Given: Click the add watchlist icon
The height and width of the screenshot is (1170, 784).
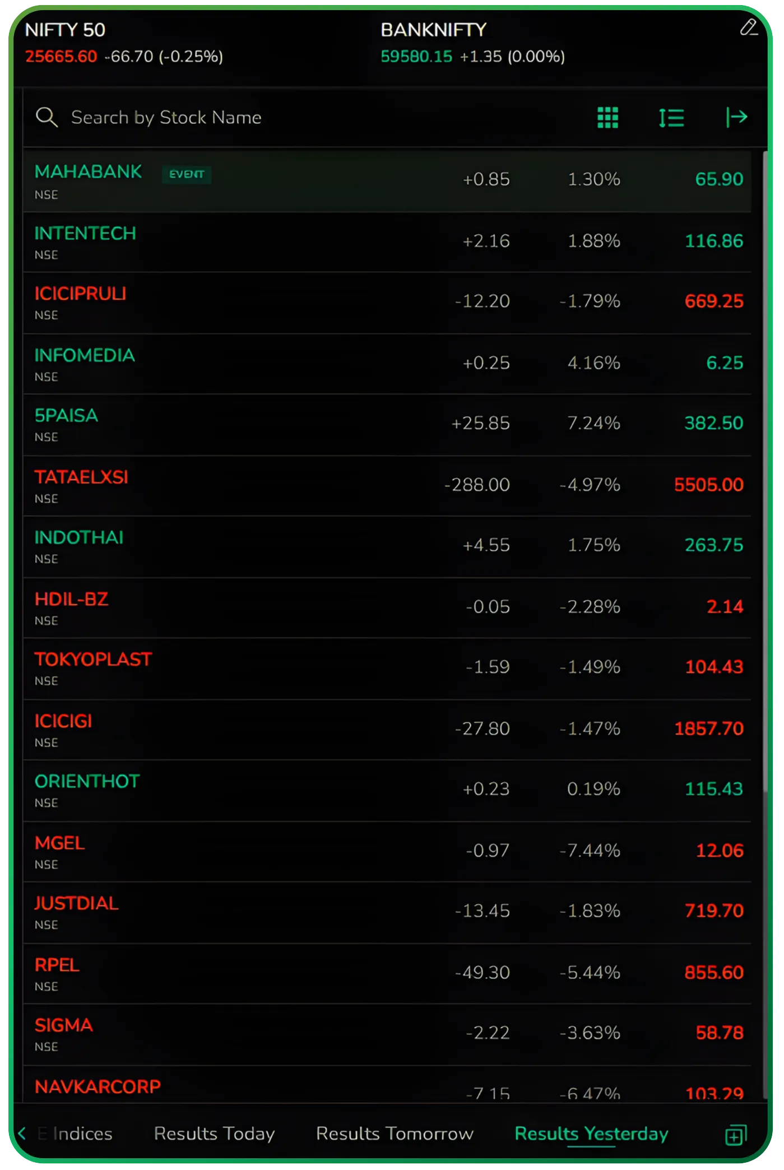Looking at the screenshot, I should point(736,1135).
